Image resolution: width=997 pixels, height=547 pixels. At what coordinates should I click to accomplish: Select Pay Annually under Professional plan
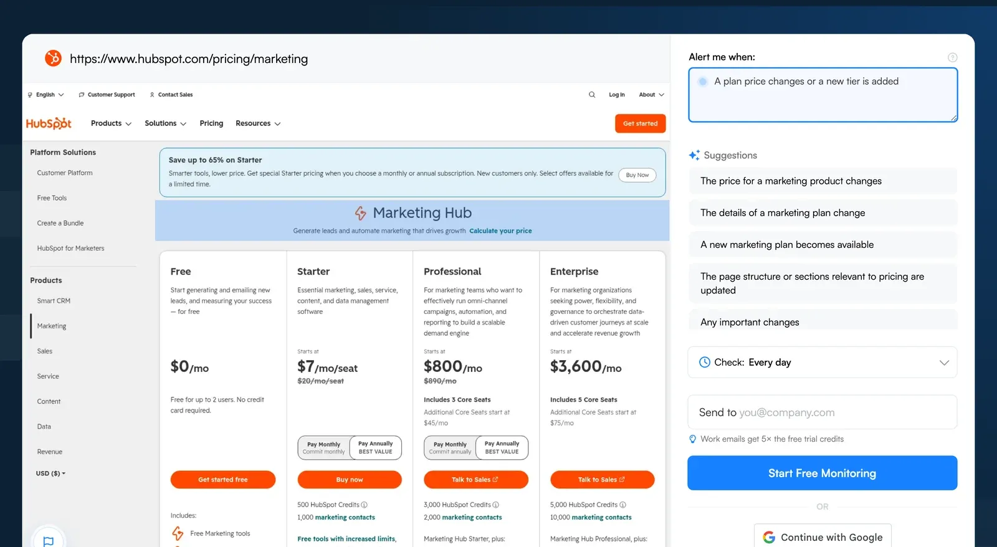click(x=502, y=448)
